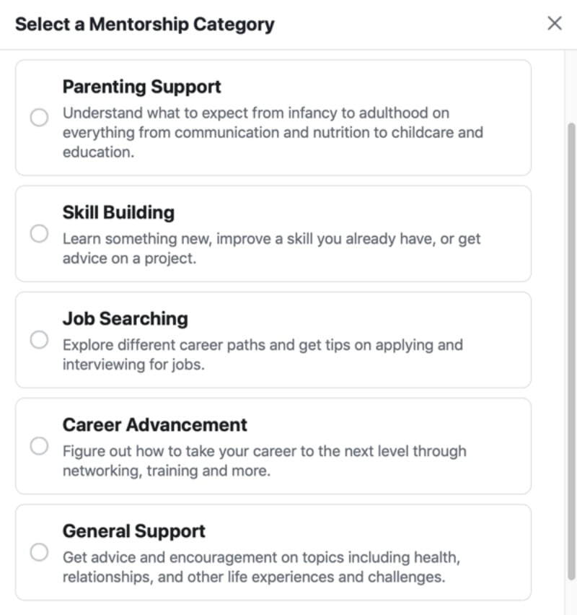The width and height of the screenshot is (577, 615).
Task: Click the Skill Building card title
Action: pyautogui.click(x=118, y=212)
